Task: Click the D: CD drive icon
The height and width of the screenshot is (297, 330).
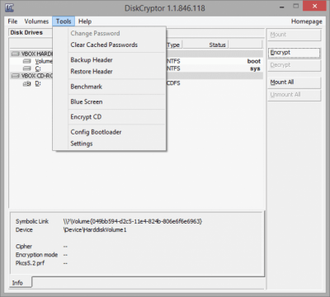Action: click(27, 83)
